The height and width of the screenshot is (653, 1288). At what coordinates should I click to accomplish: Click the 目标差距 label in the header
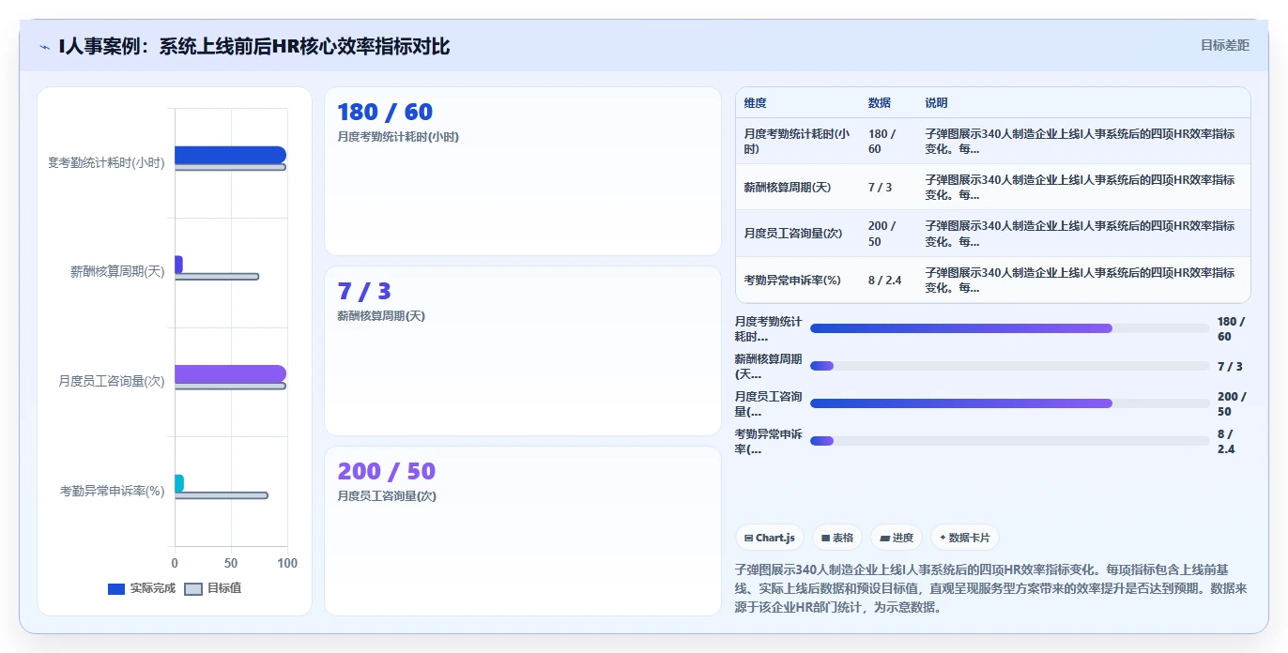[1225, 45]
